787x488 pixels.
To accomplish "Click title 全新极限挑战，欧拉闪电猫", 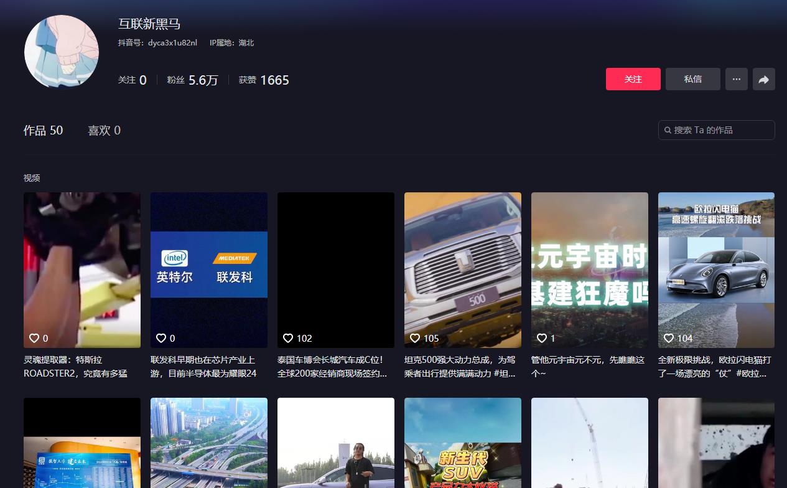I will coord(715,367).
